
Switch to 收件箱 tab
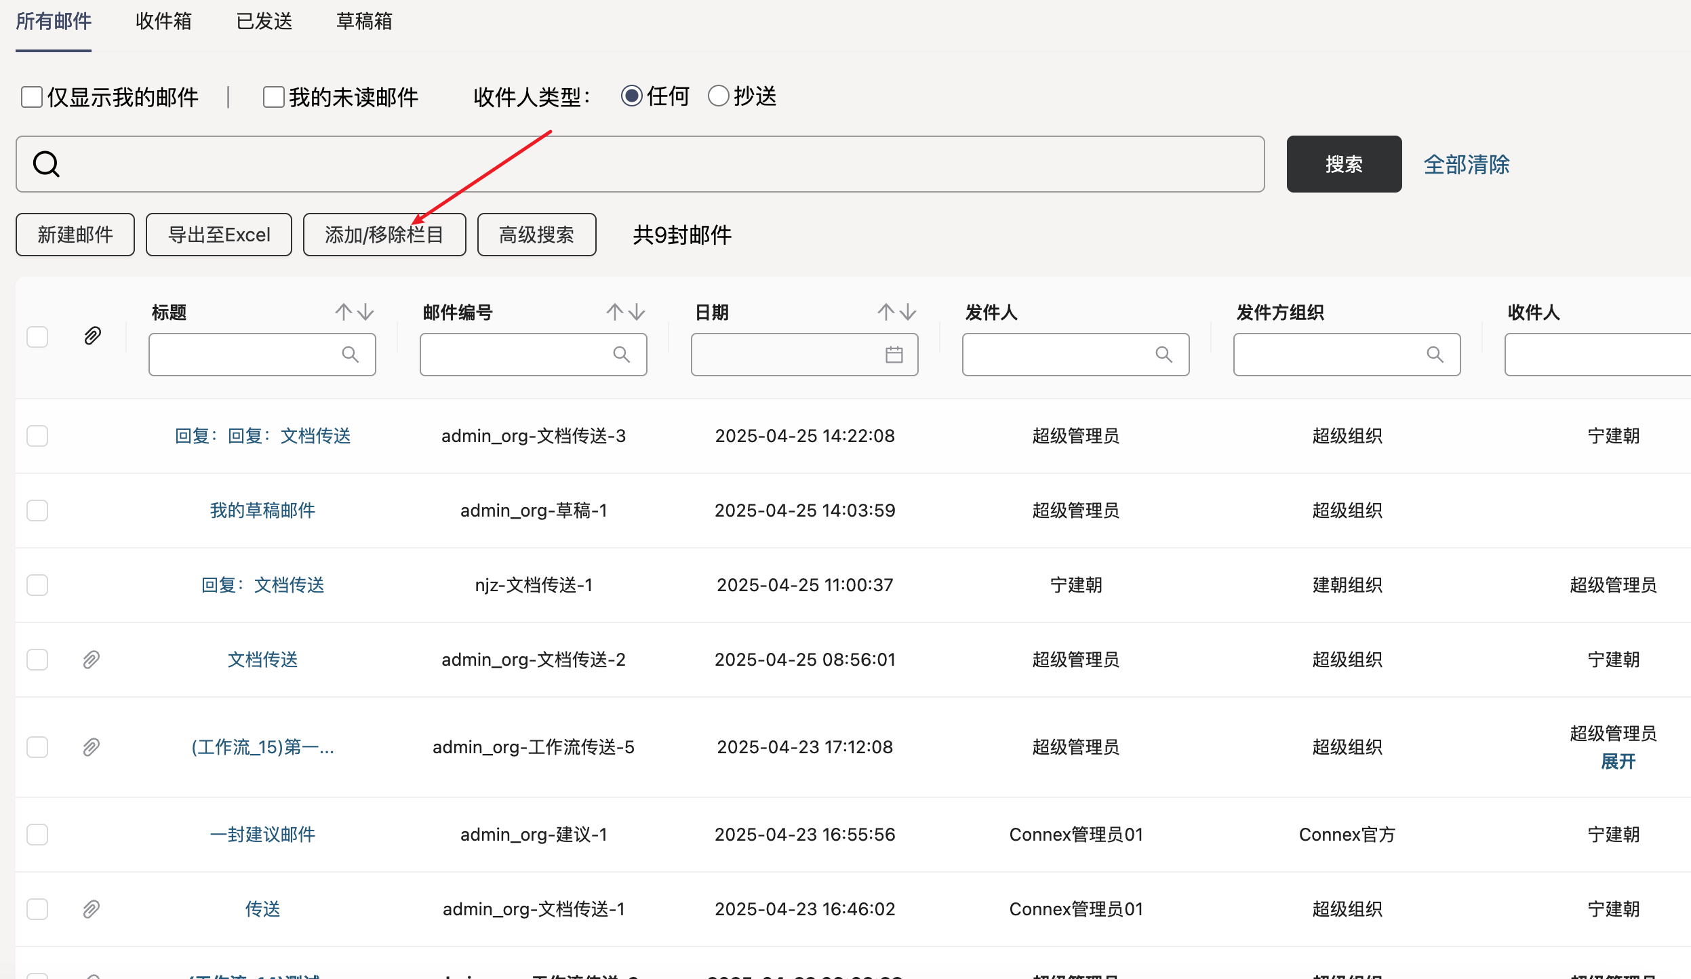pyautogui.click(x=163, y=22)
